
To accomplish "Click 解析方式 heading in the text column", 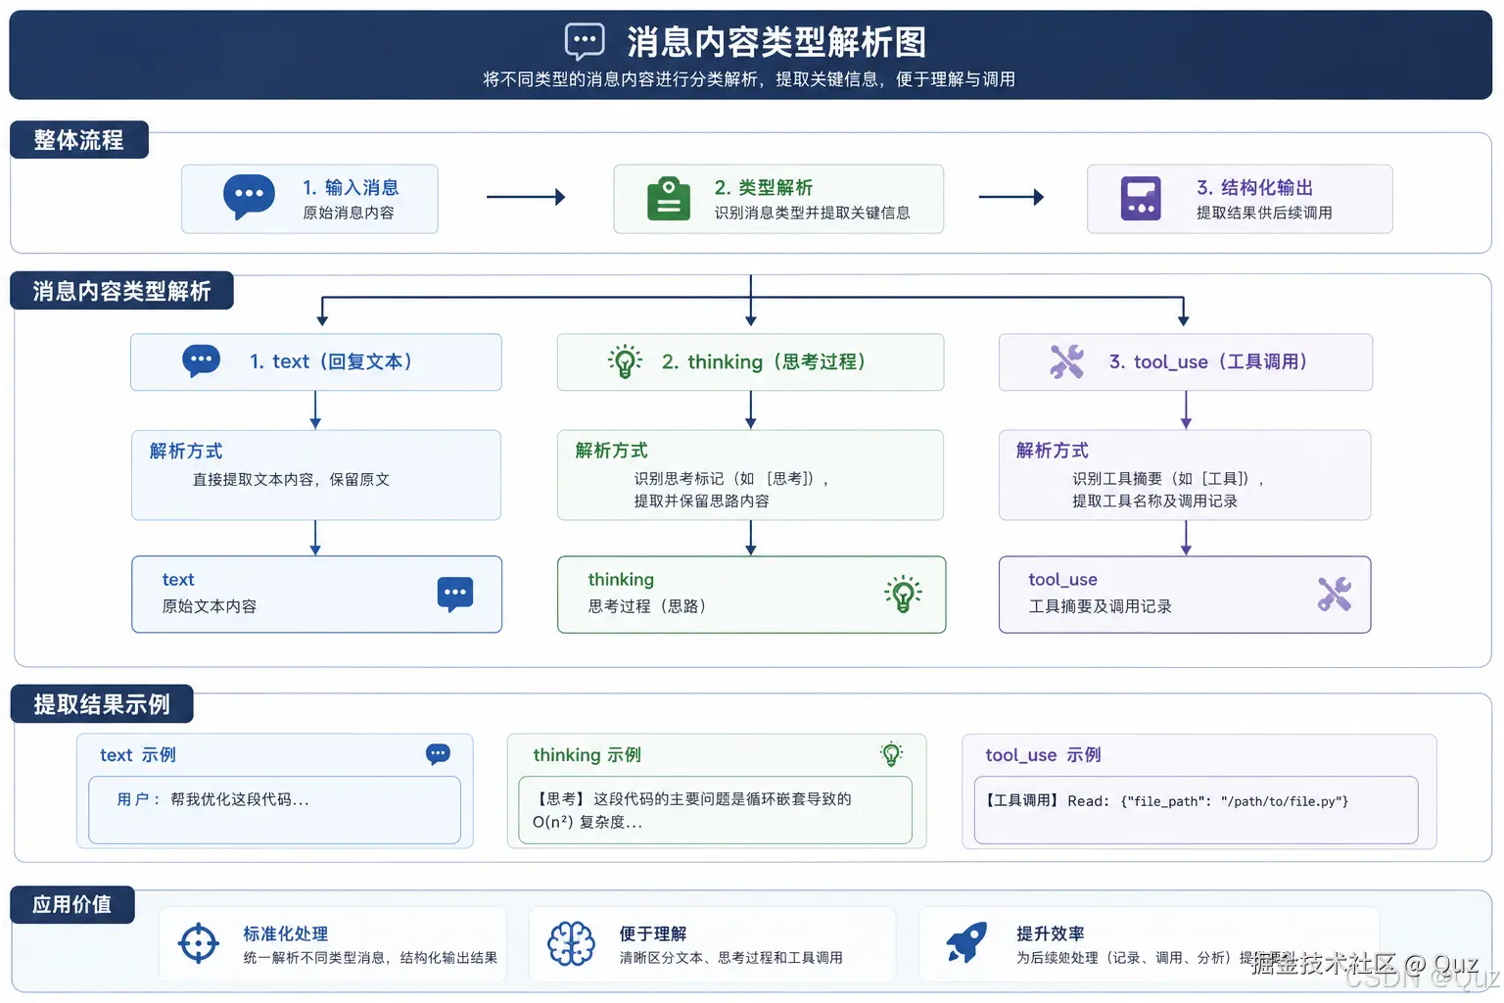I will (186, 451).
